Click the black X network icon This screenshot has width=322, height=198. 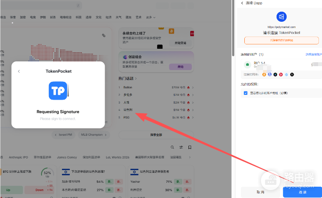pyautogui.click(x=292, y=74)
